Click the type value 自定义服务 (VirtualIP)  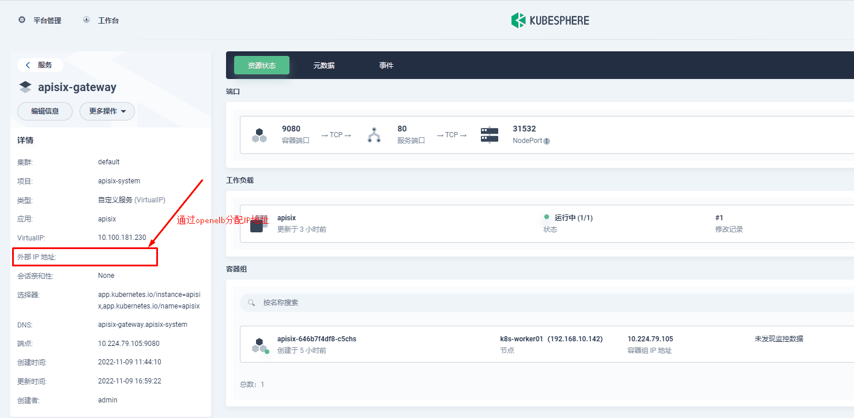[x=131, y=200]
